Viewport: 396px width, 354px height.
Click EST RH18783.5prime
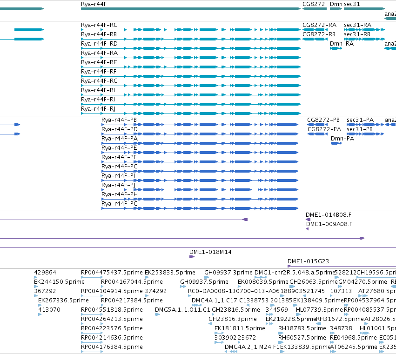302,329
